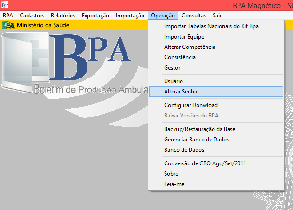Collapse the open Operação menu
The image size is (293, 210).
pyautogui.click(x=163, y=16)
